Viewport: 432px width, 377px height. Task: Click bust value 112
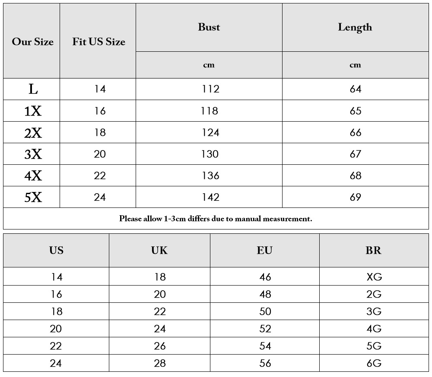[210, 89]
